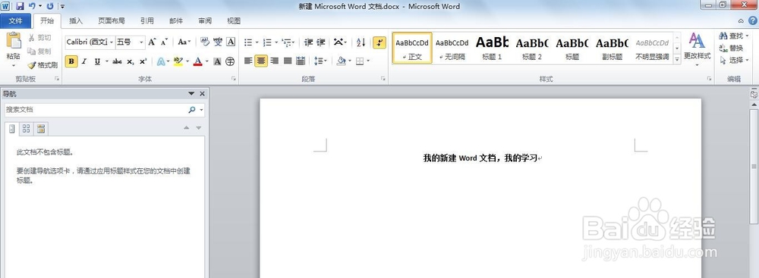Click the character shading gray A icon
The width and height of the screenshot is (759, 278).
pos(217,61)
